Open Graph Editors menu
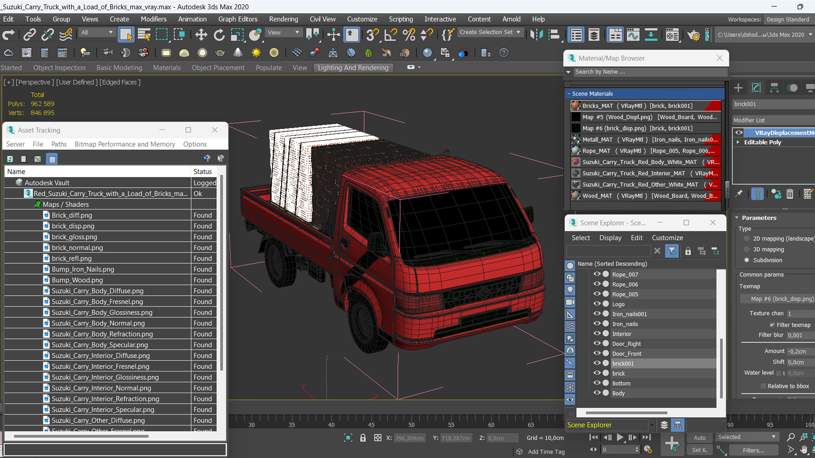Viewport: 815px width, 458px height. click(x=238, y=19)
